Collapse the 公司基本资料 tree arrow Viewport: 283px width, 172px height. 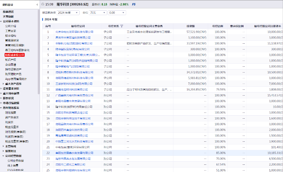pos(1,21)
